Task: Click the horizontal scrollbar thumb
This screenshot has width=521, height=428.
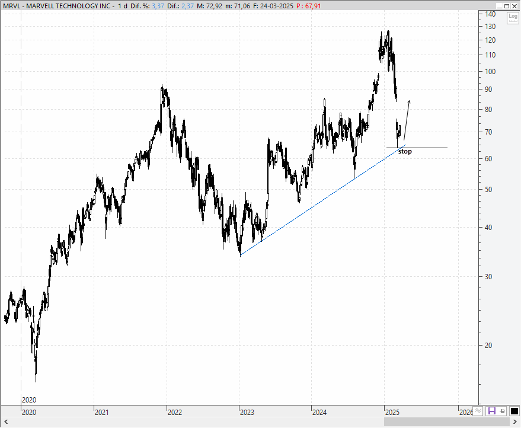Action: [x=447, y=422]
